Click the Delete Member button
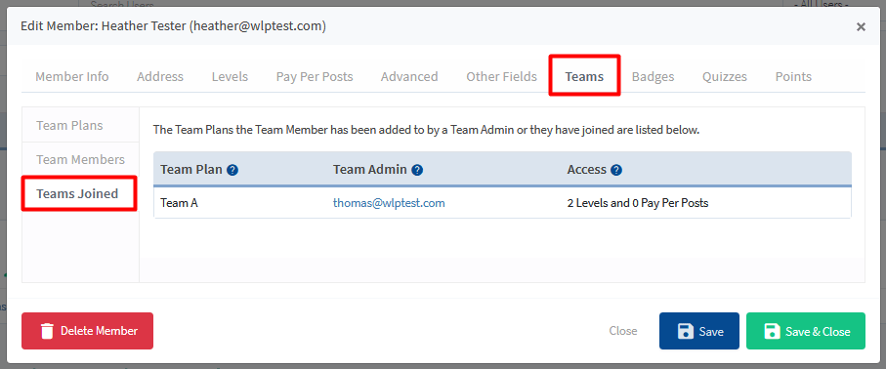The image size is (886, 369). (88, 331)
